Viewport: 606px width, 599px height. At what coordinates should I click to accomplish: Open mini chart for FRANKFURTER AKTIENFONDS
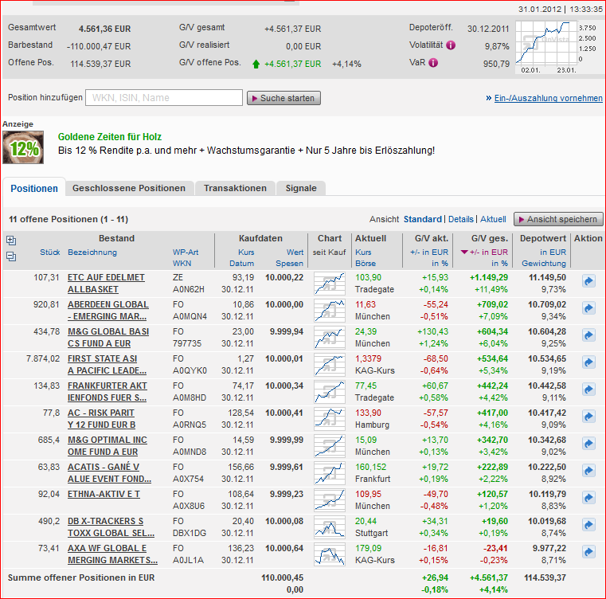(330, 392)
